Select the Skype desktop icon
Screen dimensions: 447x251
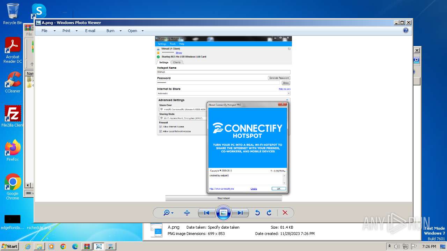point(39,11)
